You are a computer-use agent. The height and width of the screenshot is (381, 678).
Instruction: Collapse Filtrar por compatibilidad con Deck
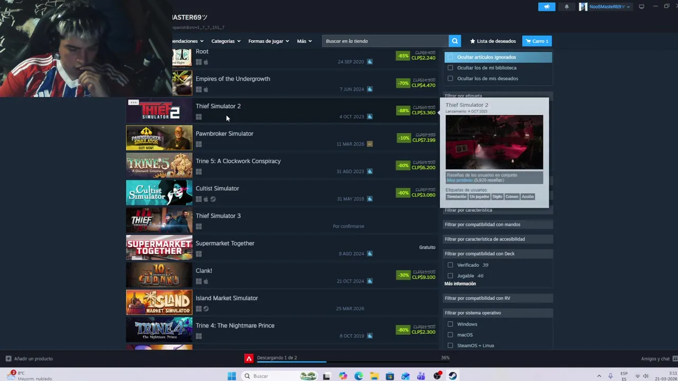(498, 253)
